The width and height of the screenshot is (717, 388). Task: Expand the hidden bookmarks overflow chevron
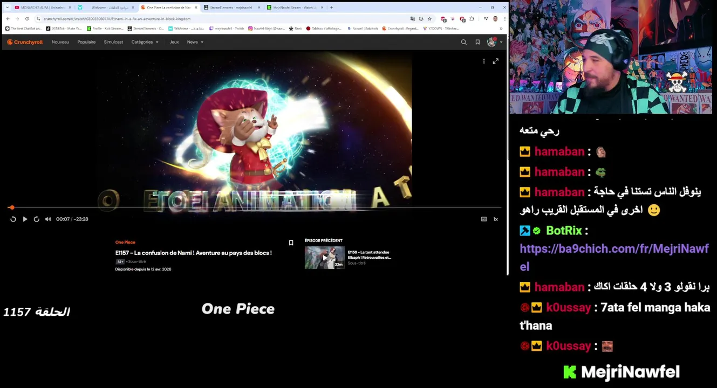501,29
